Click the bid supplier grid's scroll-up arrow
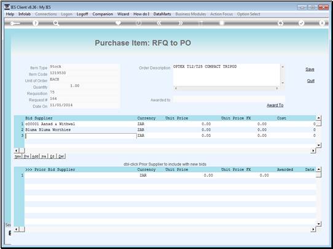333x249 pixels. tap(318, 118)
